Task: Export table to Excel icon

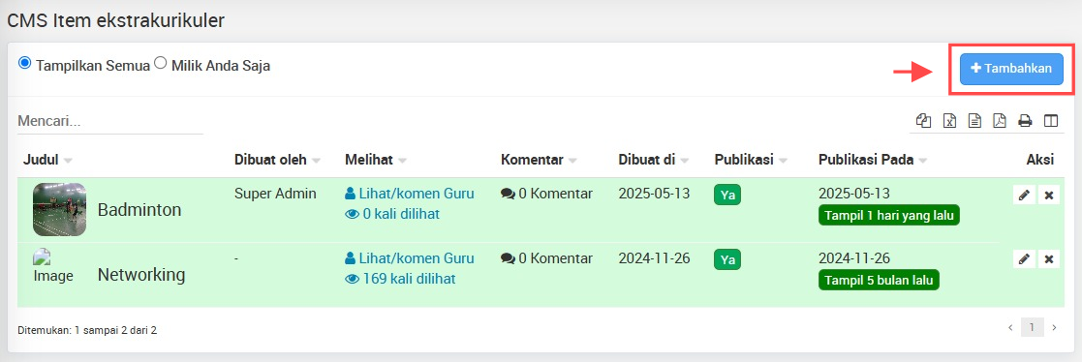Action: tap(949, 121)
